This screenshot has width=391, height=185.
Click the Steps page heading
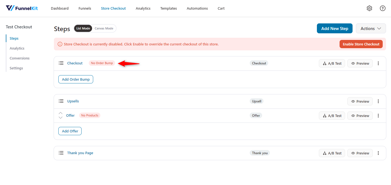(x=62, y=29)
